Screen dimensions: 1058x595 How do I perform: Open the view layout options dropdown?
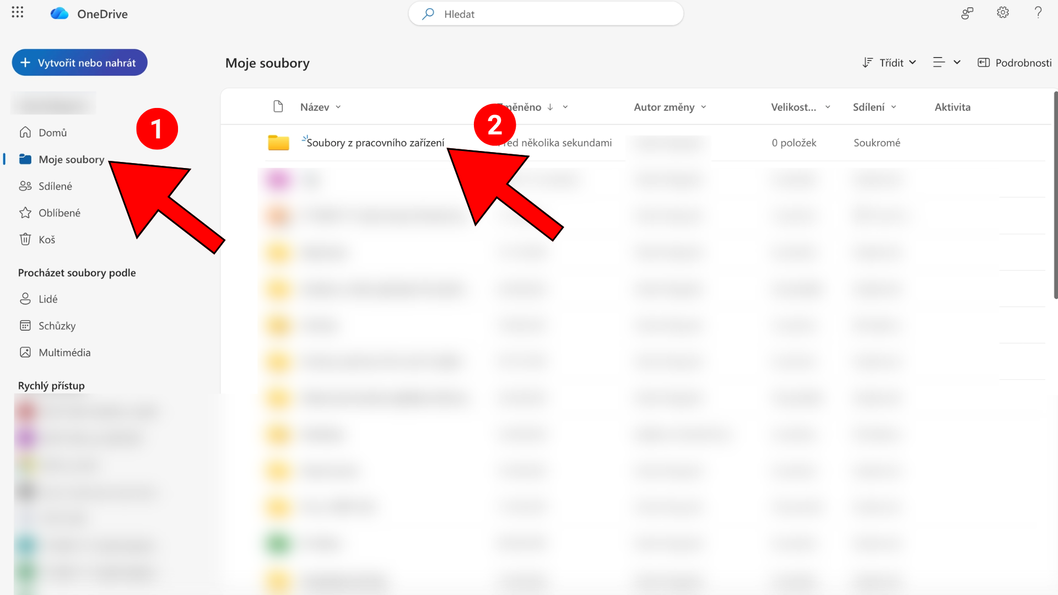(x=947, y=63)
